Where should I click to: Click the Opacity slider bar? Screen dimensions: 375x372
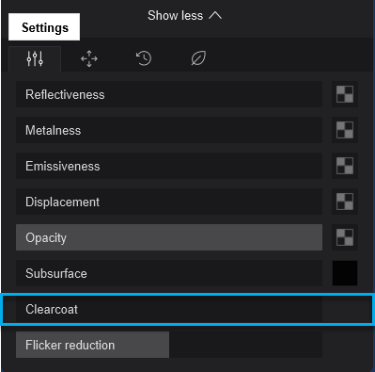169,237
